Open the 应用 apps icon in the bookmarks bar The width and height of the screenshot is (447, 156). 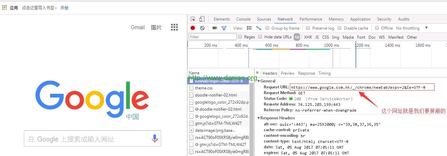[4, 8]
